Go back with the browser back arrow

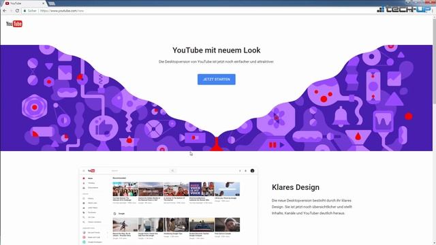click(x=5, y=11)
